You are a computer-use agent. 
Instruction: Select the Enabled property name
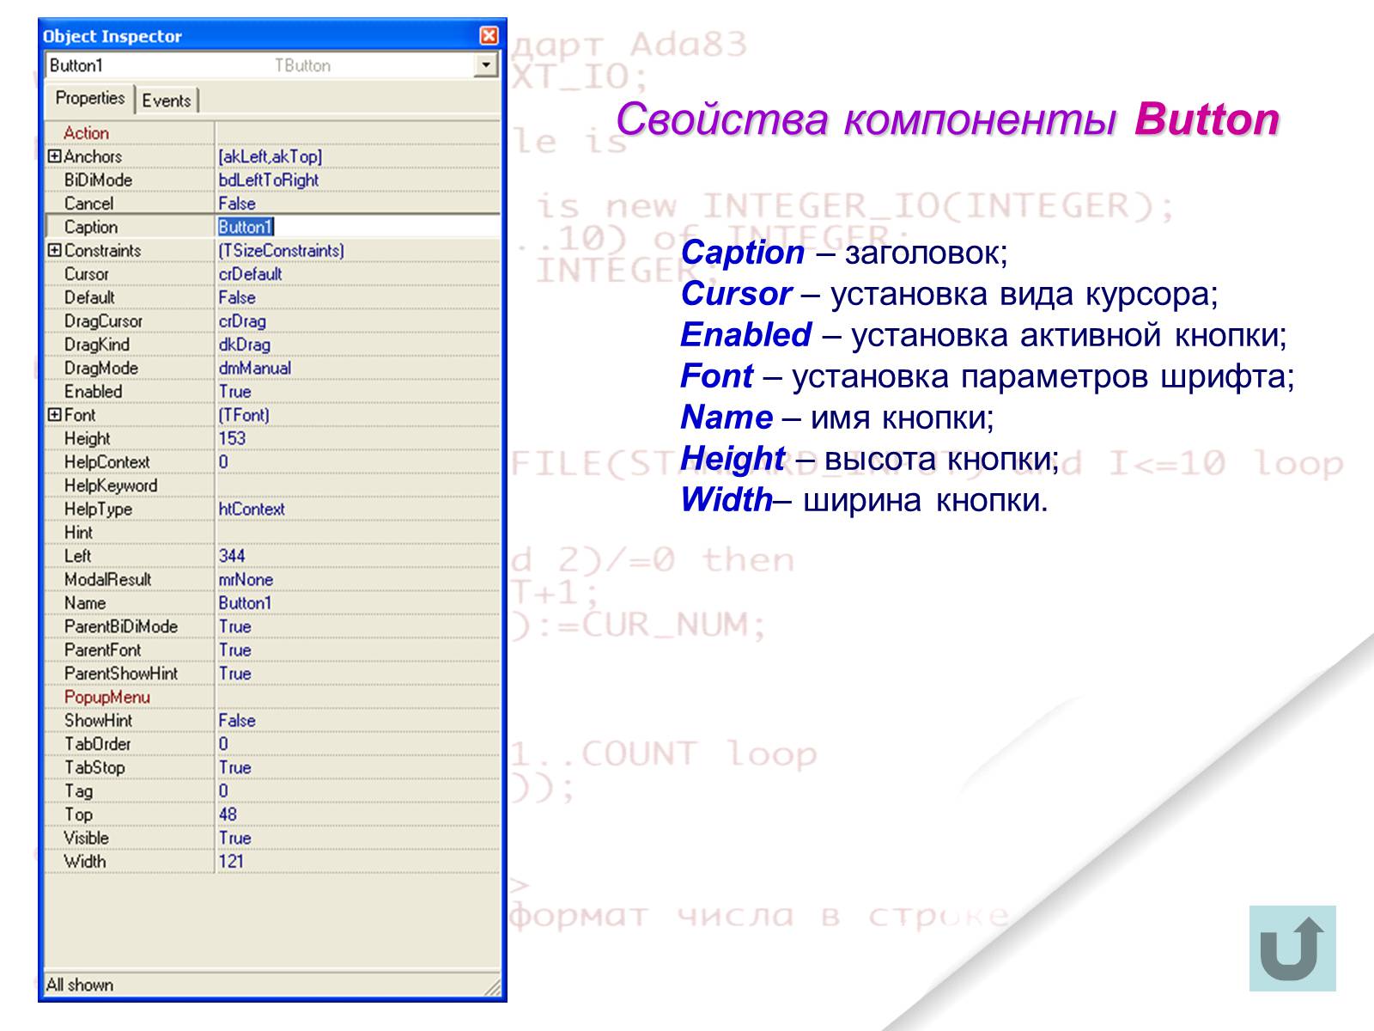point(94,391)
